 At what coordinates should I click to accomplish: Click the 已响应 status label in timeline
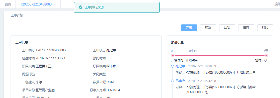point(180,81)
